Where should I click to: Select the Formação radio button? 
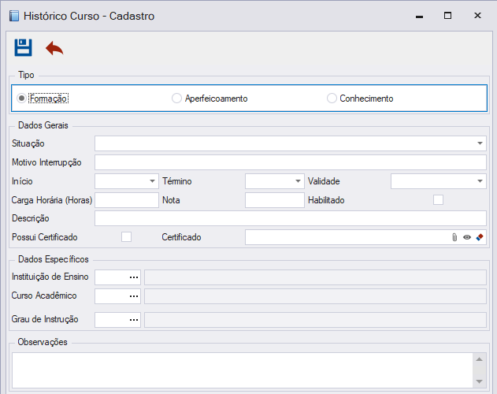point(21,98)
